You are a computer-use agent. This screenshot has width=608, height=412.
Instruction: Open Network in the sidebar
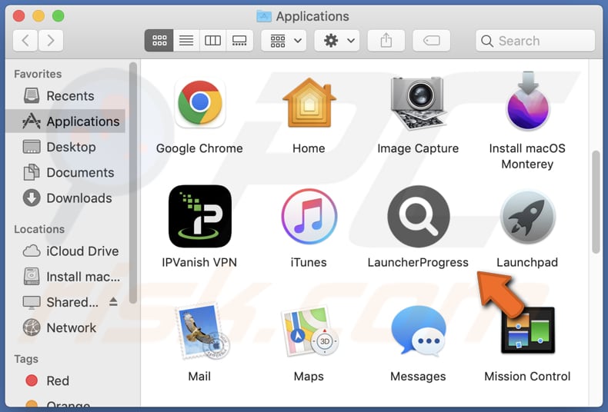(x=66, y=327)
